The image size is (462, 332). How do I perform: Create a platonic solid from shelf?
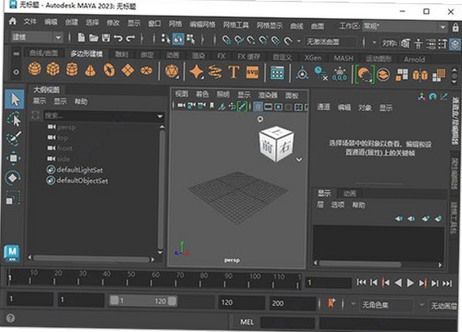point(172,71)
